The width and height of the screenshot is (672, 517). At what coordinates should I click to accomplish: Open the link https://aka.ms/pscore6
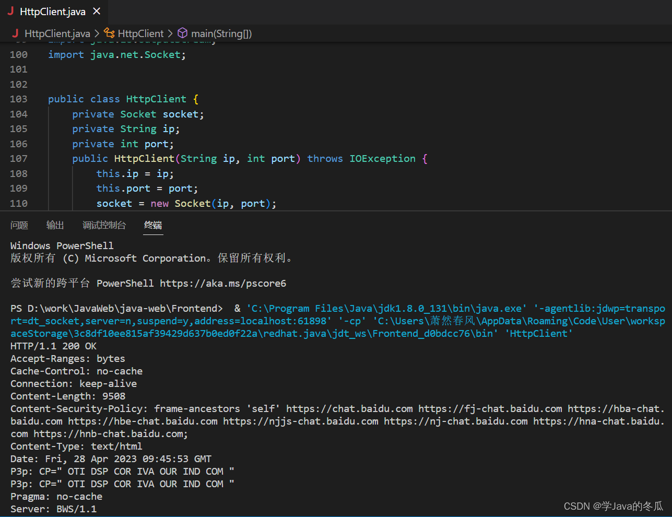(223, 283)
